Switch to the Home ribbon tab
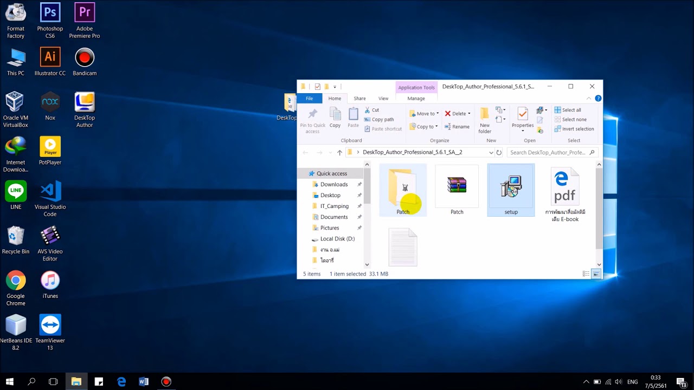 [335, 99]
